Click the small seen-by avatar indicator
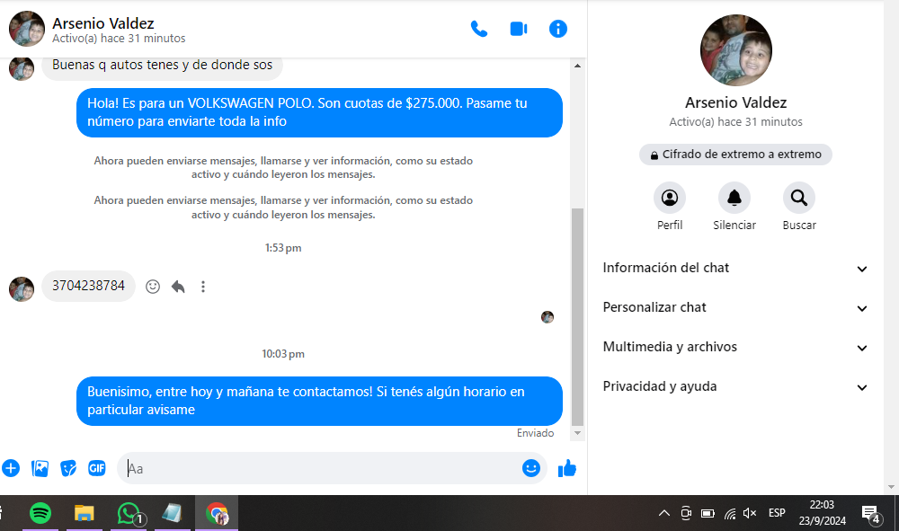 pos(547,317)
